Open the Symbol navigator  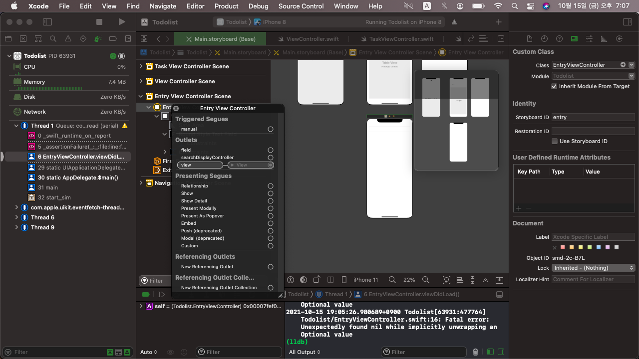click(38, 39)
